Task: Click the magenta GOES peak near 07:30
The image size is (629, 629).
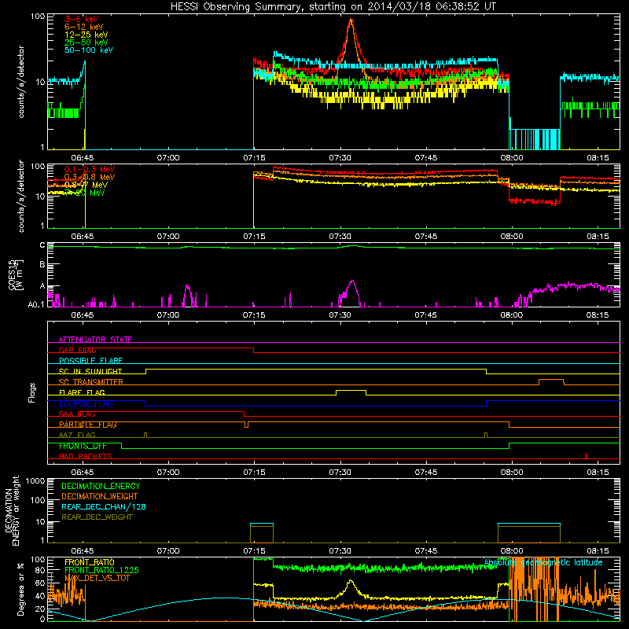Action: pyautogui.click(x=352, y=281)
